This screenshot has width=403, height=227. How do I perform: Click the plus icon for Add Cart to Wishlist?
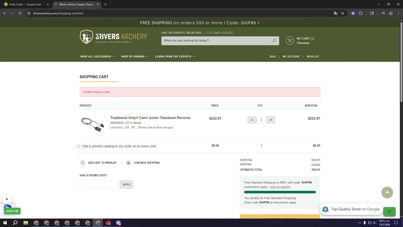click(x=82, y=163)
